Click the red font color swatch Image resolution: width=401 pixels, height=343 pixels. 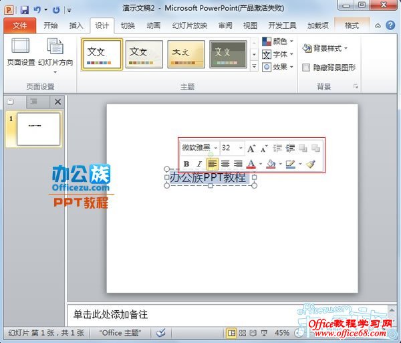coord(251,164)
